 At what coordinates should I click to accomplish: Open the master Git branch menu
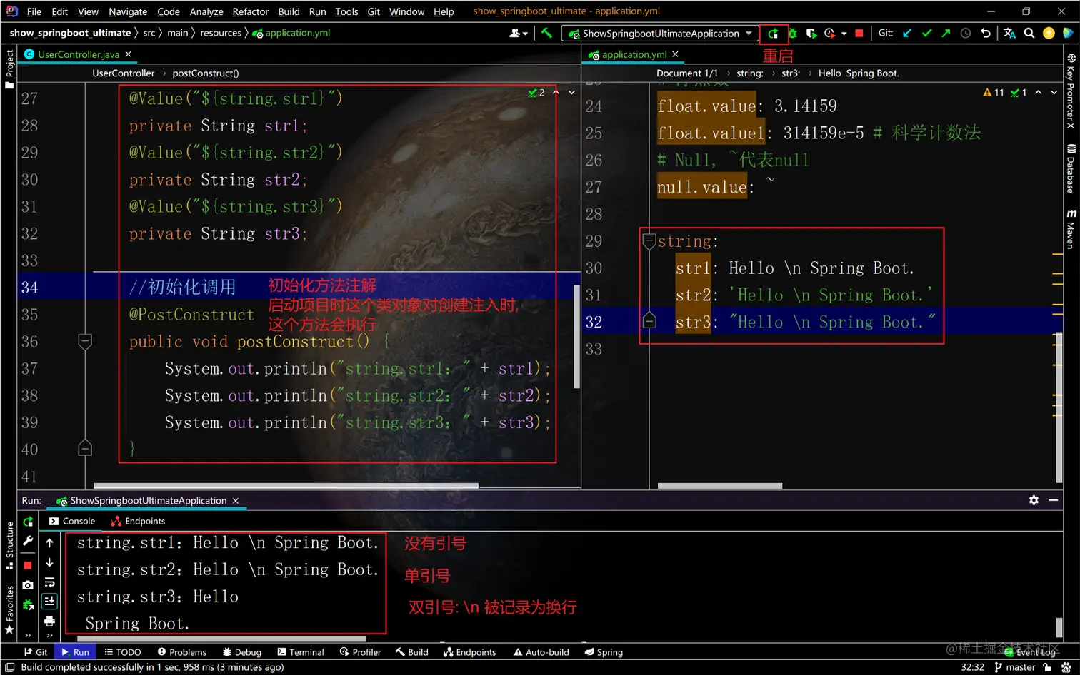(1015, 667)
